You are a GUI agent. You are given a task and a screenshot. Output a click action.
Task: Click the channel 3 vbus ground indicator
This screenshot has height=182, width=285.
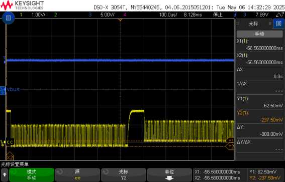pos(3,90)
